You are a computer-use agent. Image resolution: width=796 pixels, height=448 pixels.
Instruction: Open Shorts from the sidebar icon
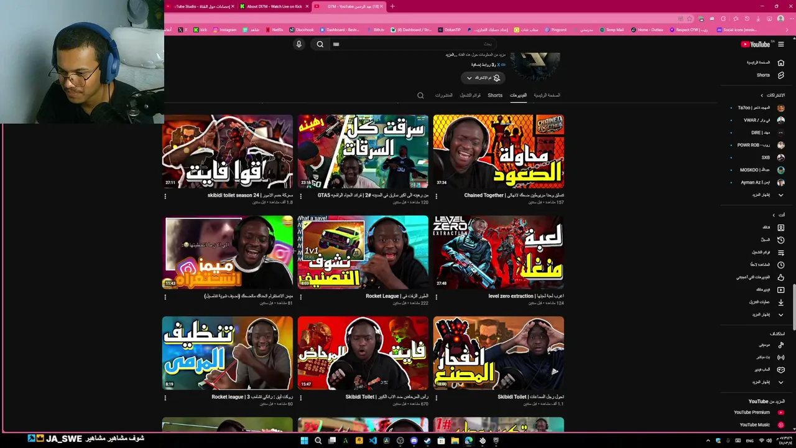pyautogui.click(x=781, y=75)
